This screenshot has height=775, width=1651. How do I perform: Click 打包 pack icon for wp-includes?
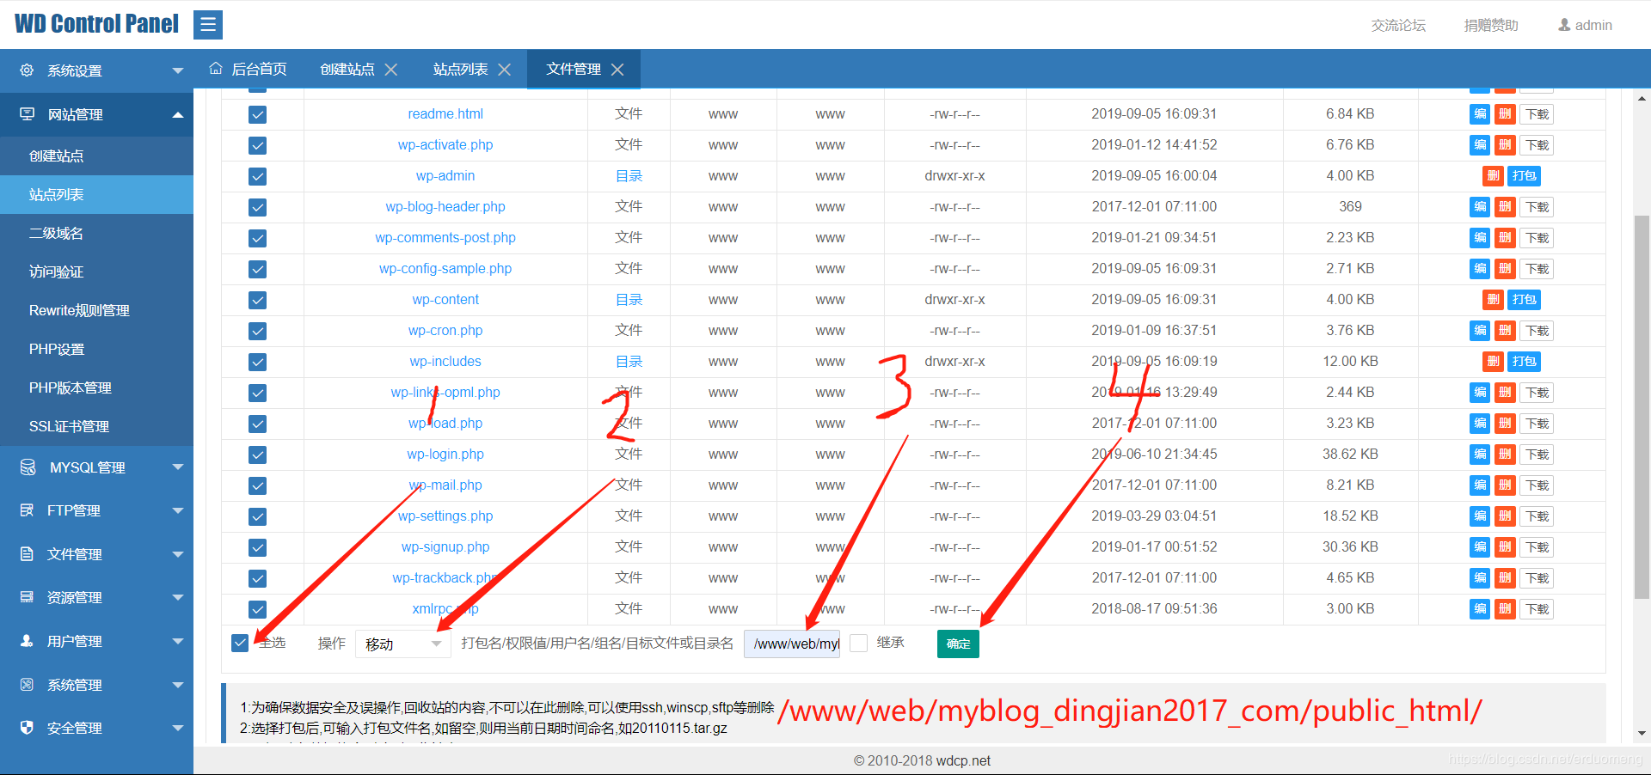point(1524,362)
